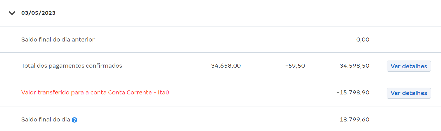Select Total dos pagamentos confirmados label
Image resolution: width=441 pixels, height=131 pixels.
coord(72,65)
